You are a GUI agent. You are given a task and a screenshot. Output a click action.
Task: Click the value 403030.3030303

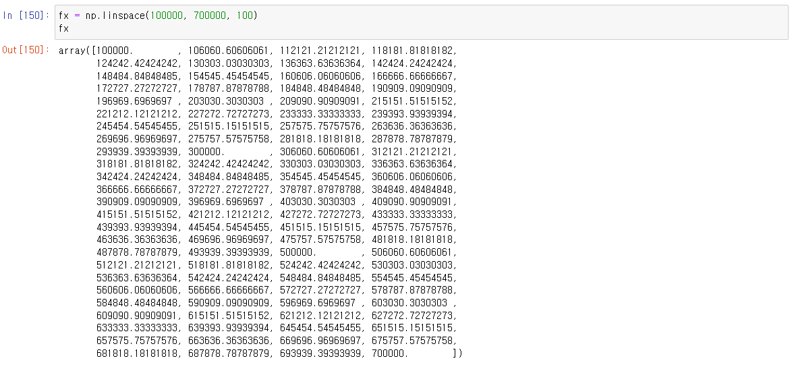(x=318, y=202)
